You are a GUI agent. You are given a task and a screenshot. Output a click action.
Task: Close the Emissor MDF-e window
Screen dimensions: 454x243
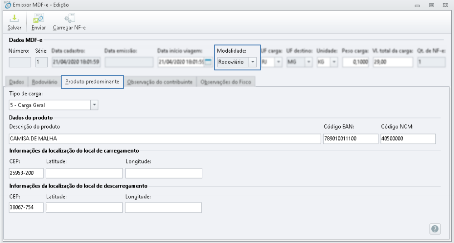[x=445, y=5]
